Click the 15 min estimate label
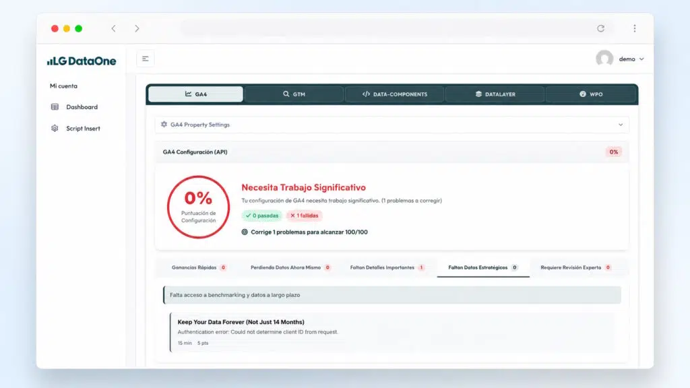The height and width of the screenshot is (388, 690). coord(185,343)
